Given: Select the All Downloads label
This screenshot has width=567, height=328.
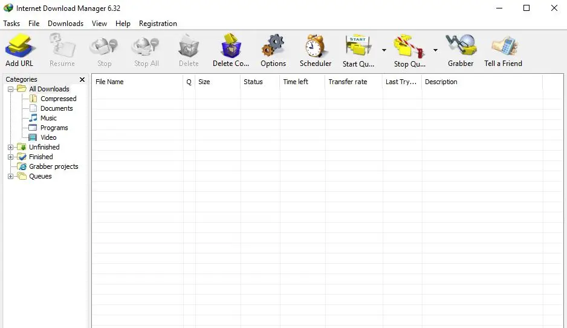Looking at the screenshot, I should [x=49, y=89].
